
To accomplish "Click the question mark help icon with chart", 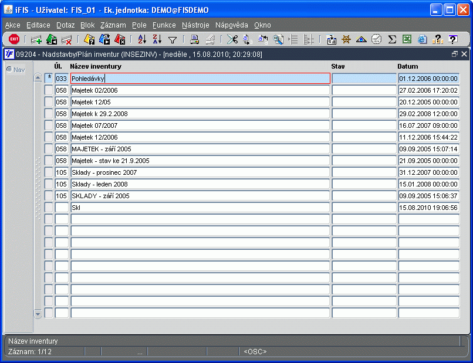I will tap(437, 39).
